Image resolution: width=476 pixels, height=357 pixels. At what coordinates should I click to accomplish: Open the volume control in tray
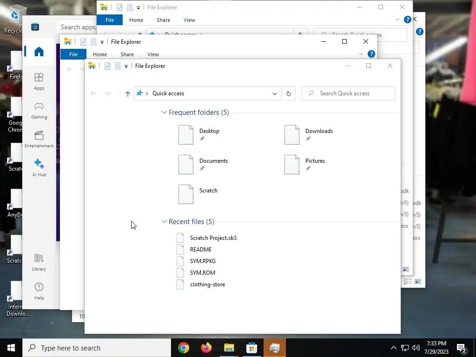click(x=416, y=348)
